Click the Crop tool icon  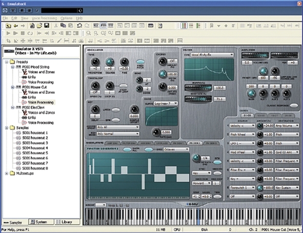point(8,41)
